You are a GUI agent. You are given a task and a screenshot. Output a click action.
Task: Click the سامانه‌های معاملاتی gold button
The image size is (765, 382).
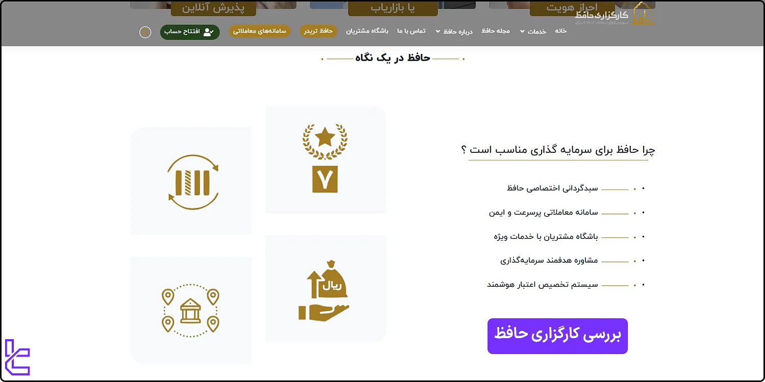pyautogui.click(x=260, y=31)
